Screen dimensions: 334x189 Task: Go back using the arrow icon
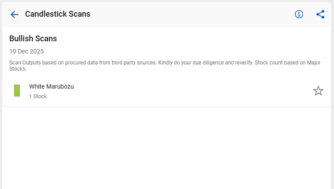coord(15,14)
